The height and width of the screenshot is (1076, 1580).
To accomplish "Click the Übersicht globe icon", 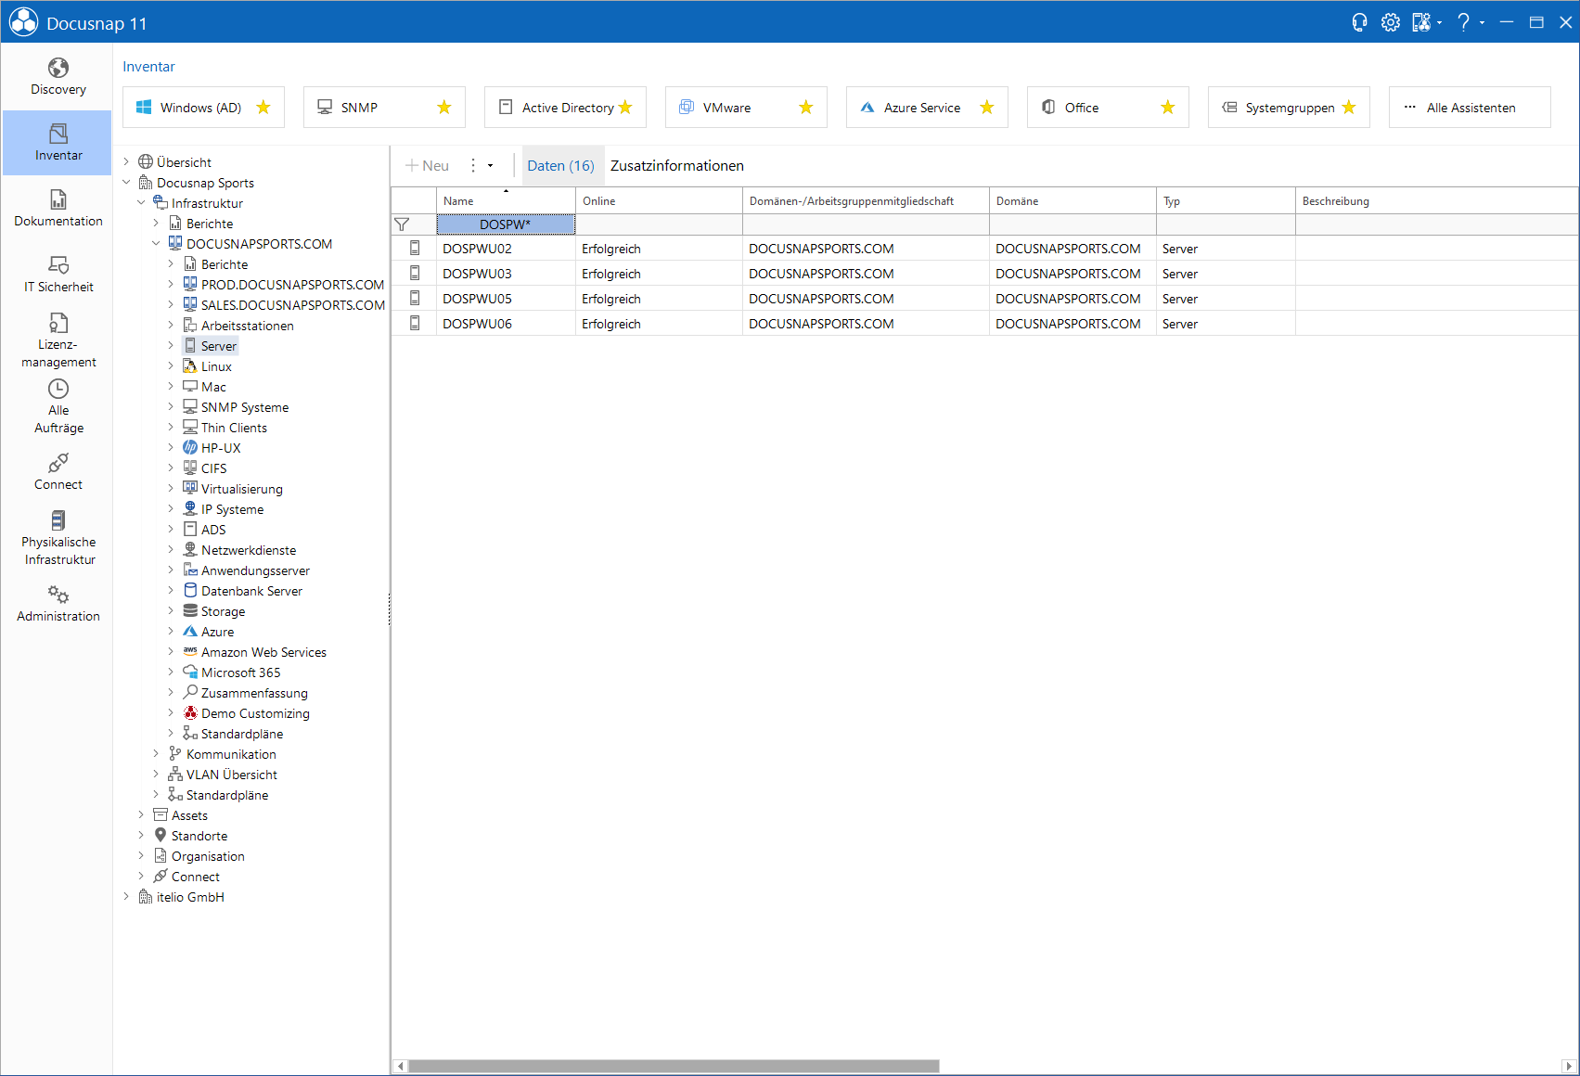I will point(146,162).
